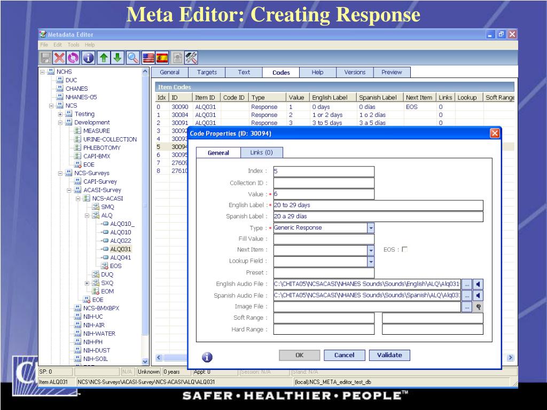Click codes table scroll right arrow
Image resolution: width=547 pixels, height=410 pixels.
(510, 357)
